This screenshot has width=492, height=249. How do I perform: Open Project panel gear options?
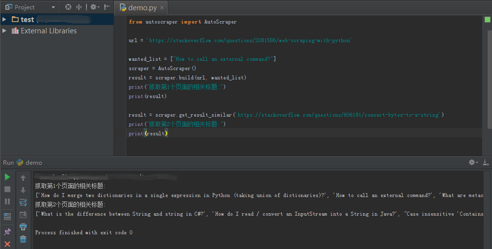coord(94,7)
